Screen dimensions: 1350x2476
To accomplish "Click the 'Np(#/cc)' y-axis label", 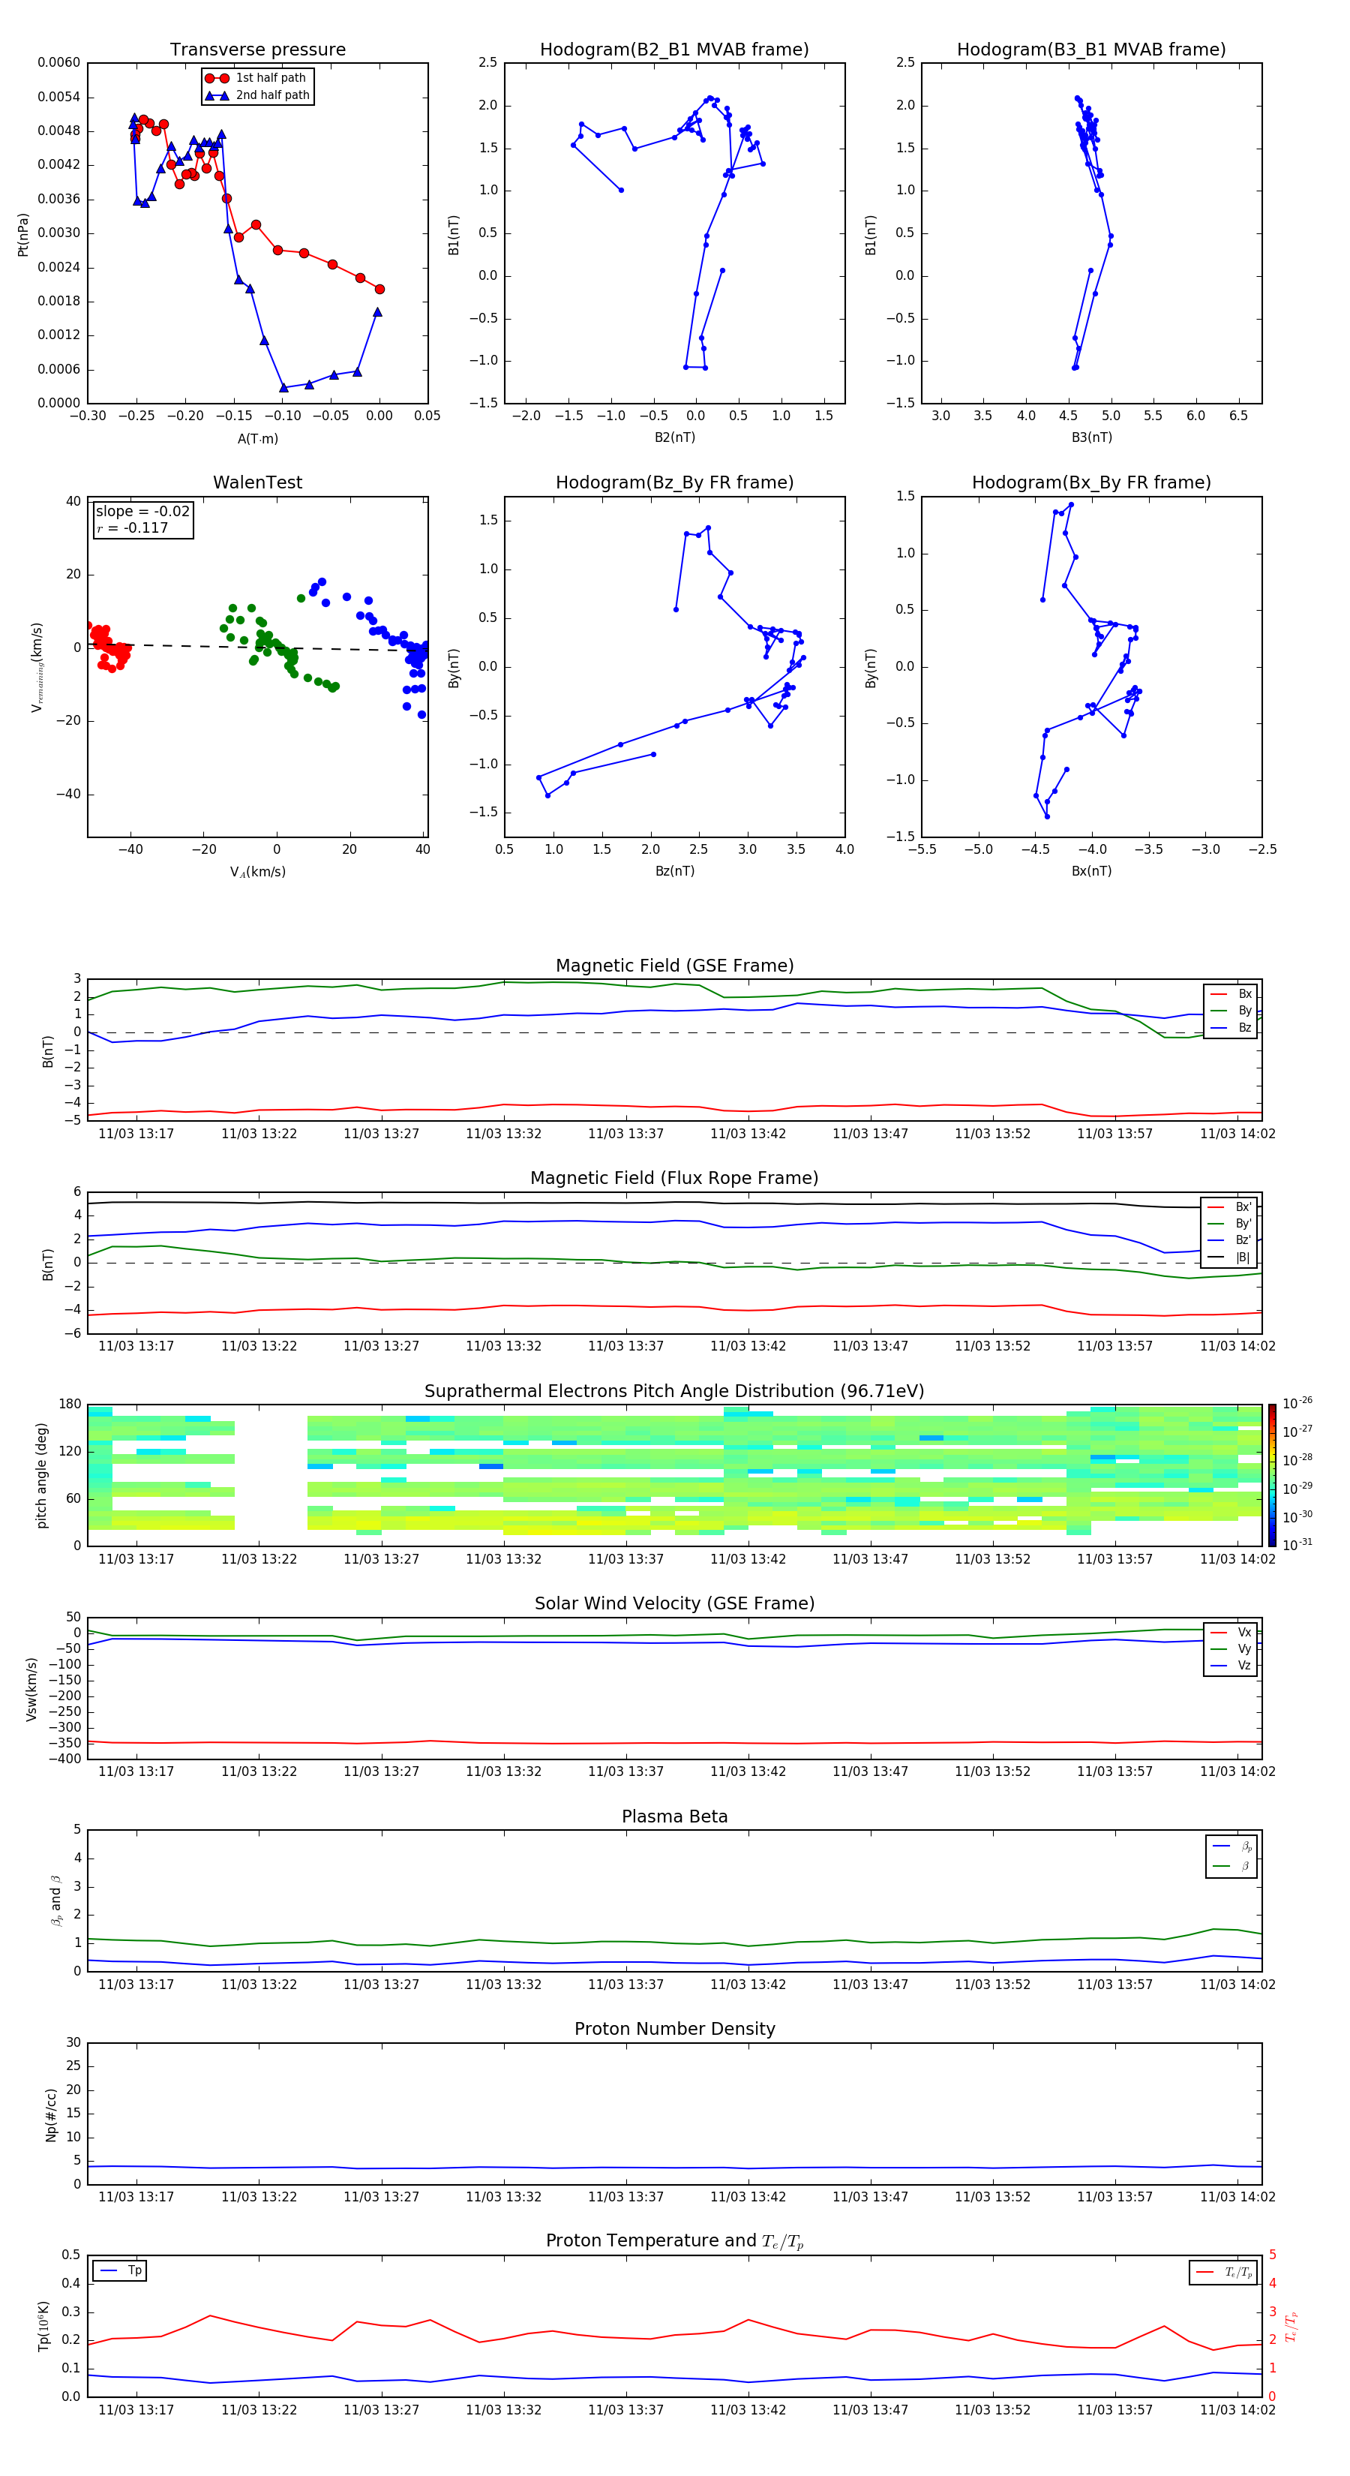I will [x=51, y=2114].
